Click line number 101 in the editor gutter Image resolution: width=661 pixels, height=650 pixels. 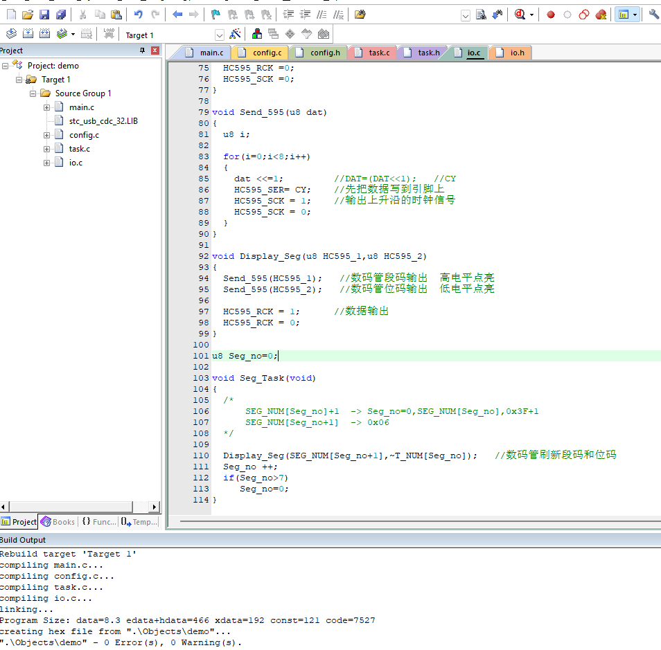point(201,356)
